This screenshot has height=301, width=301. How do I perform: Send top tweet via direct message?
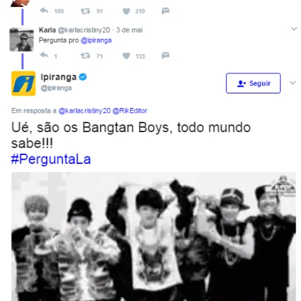tap(165, 11)
